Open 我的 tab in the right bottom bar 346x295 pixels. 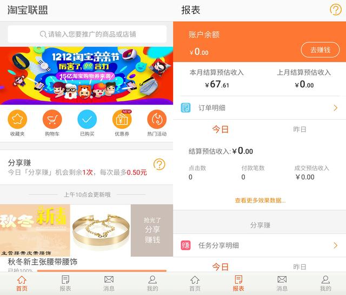tap(325, 283)
